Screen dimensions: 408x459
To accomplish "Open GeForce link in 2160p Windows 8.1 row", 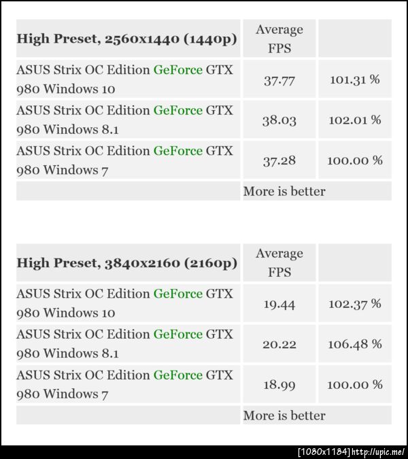I will [177, 335].
